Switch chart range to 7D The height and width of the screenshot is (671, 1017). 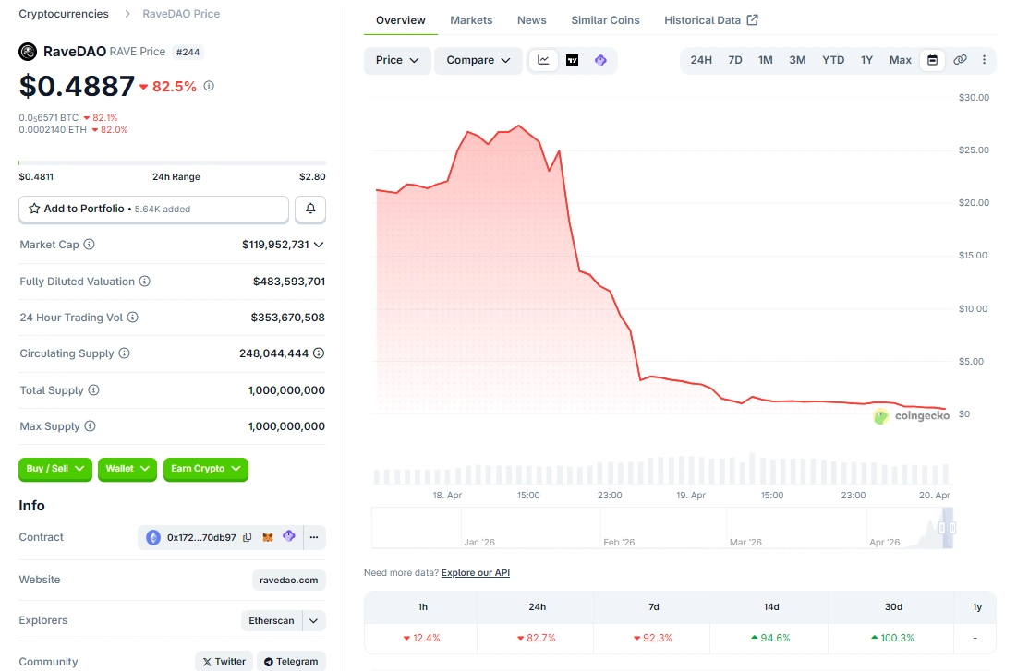tap(734, 60)
